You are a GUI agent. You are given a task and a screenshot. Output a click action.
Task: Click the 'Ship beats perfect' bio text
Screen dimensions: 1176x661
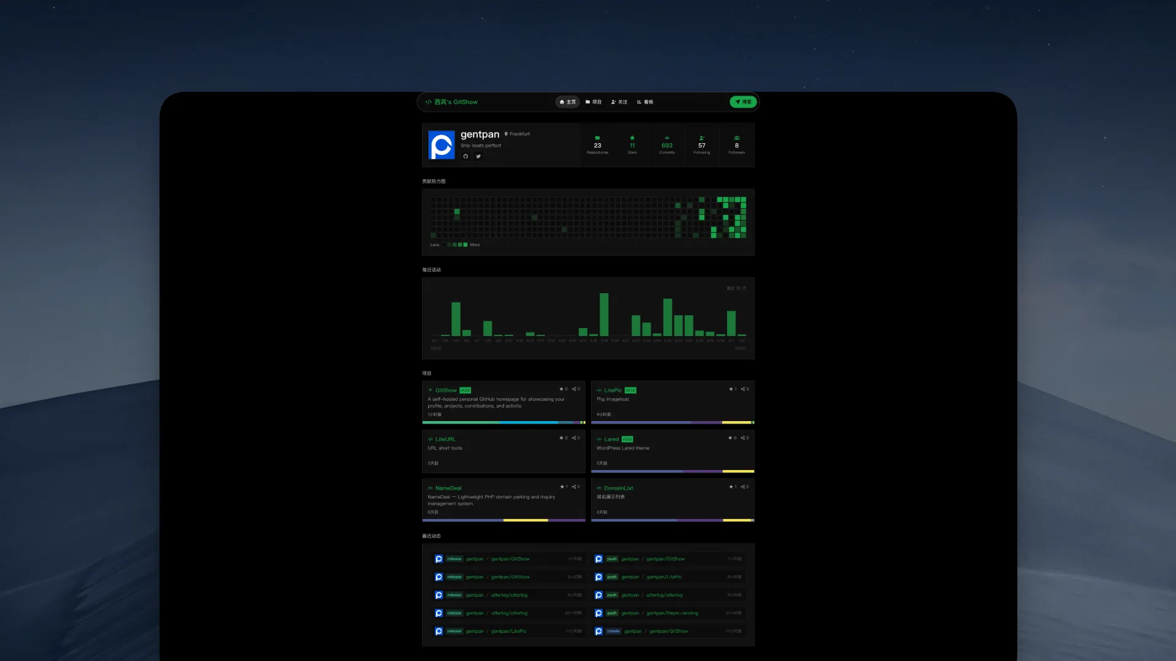click(x=481, y=146)
